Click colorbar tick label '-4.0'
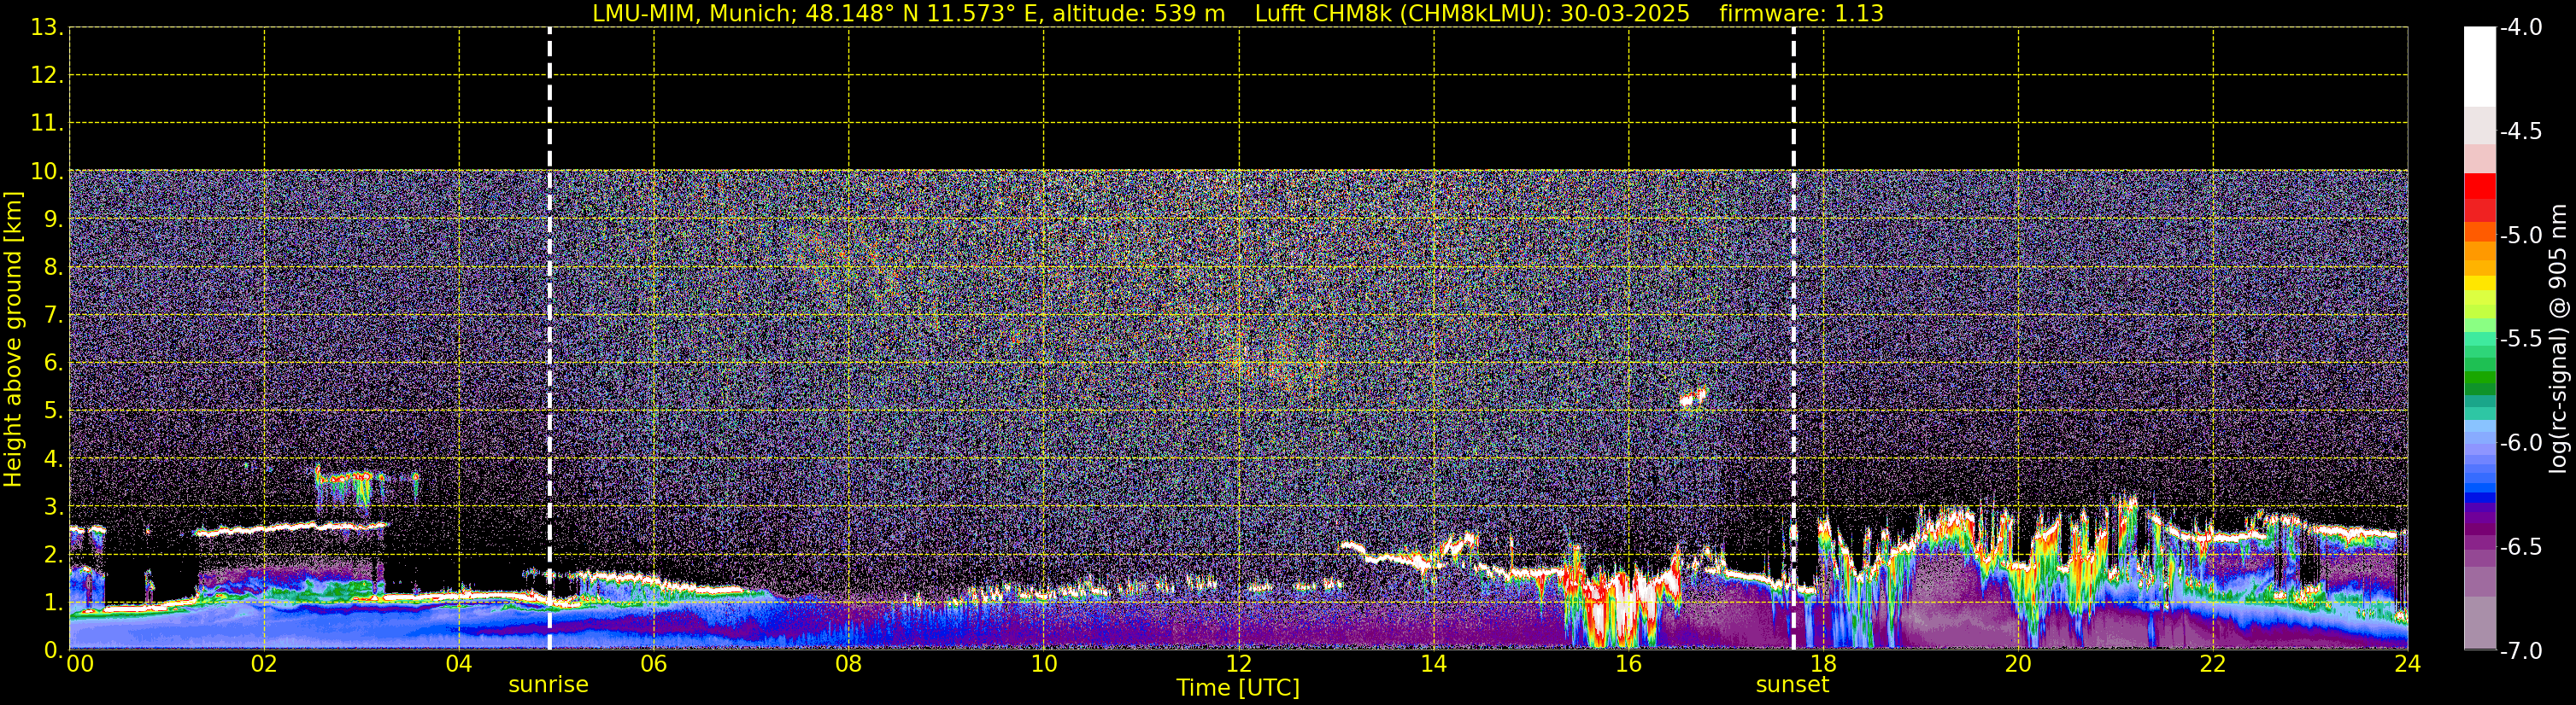The width and height of the screenshot is (2576, 705). point(2521,28)
